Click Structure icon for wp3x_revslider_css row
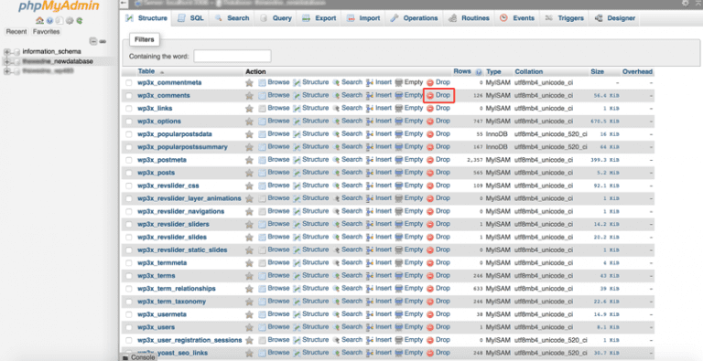The image size is (703, 361). pos(297,186)
